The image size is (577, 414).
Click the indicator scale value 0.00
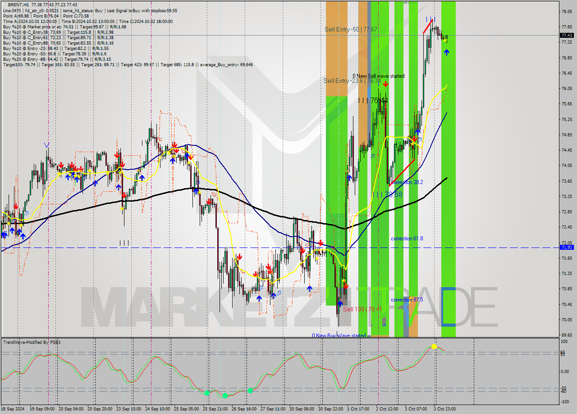[564, 372]
